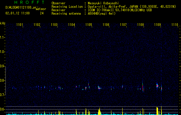Click the bright meteor echo blob before 1109

pyautogui.click(x=157, y=86)
